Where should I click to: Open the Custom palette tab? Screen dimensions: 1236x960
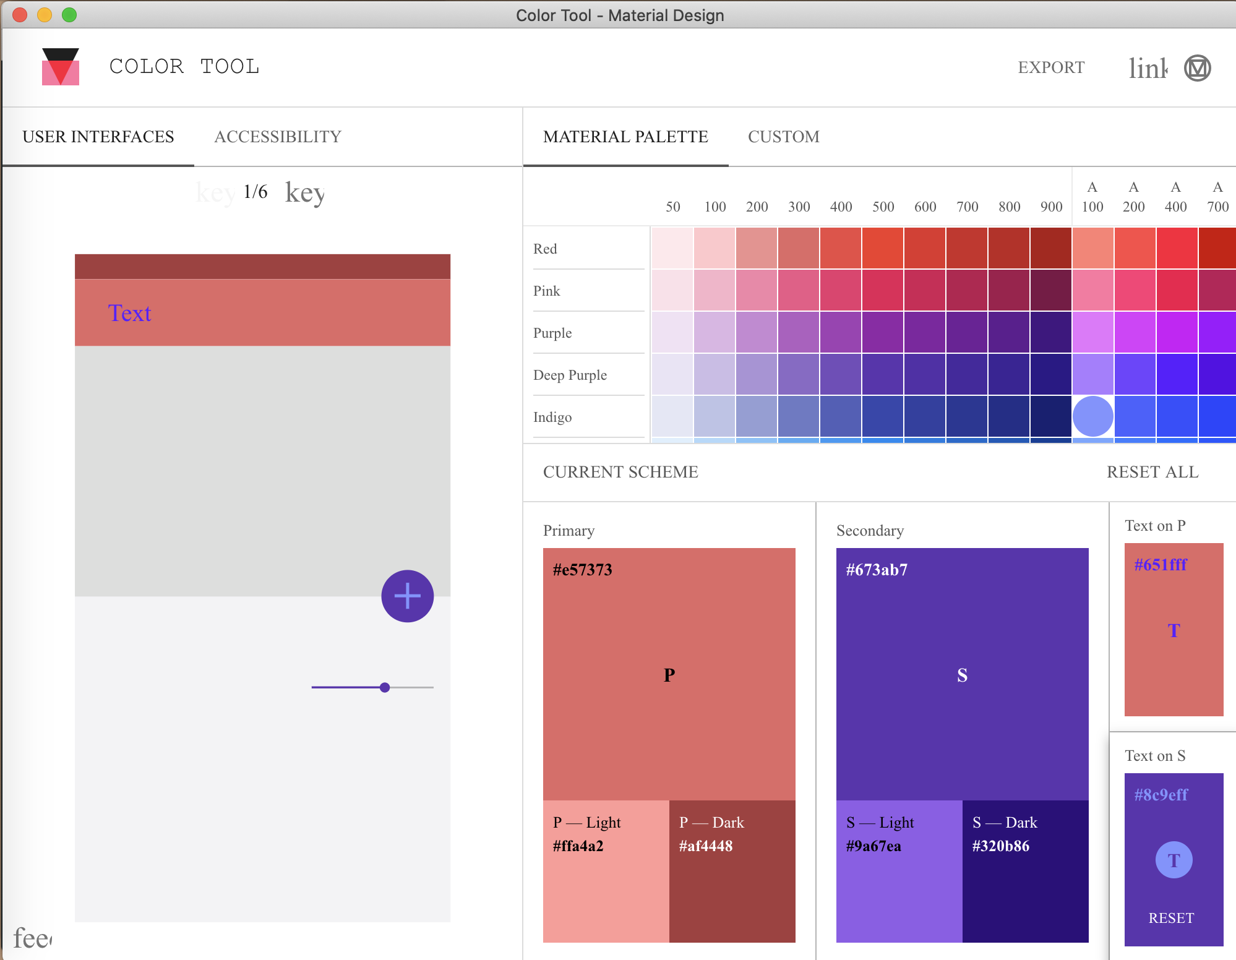(783, 137)
